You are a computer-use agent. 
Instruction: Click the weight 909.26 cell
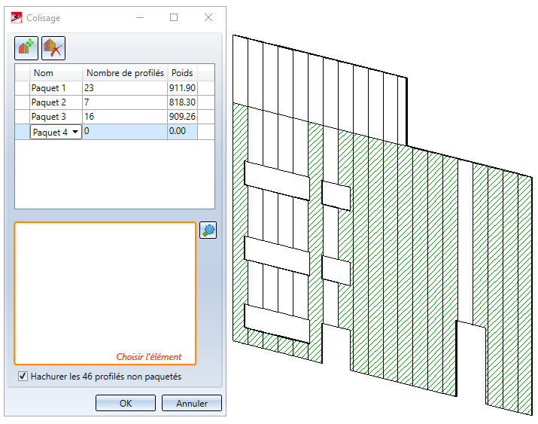pyautogui.click(x=182, y=117)
